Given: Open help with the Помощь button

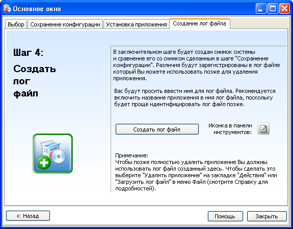Looking at the screenshot, I should tap(225, 216).
